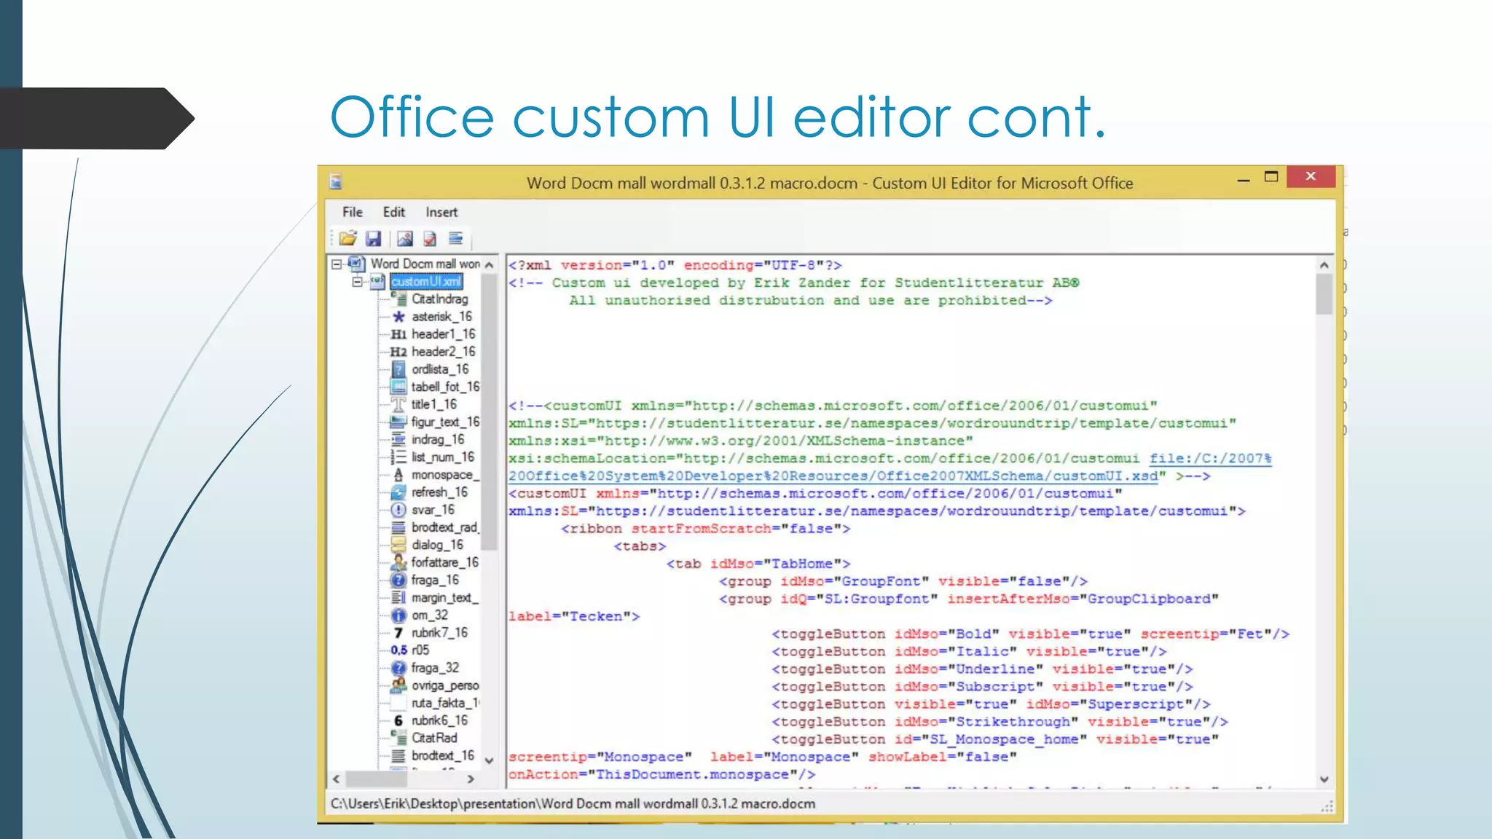Open the Edit menu

393,212
